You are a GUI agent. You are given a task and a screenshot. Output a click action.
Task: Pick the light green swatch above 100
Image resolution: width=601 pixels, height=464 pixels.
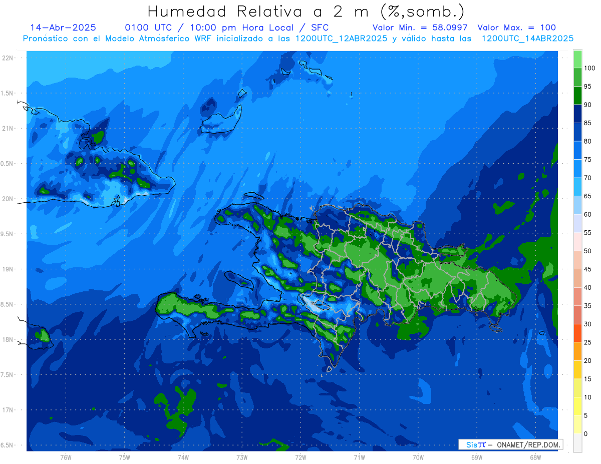pos(577,59)
